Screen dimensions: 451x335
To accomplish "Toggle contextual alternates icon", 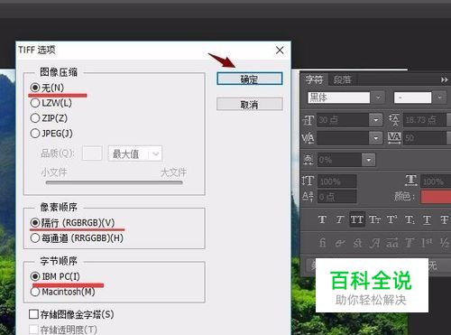I will pyautogui.click(x=339, y=243).
